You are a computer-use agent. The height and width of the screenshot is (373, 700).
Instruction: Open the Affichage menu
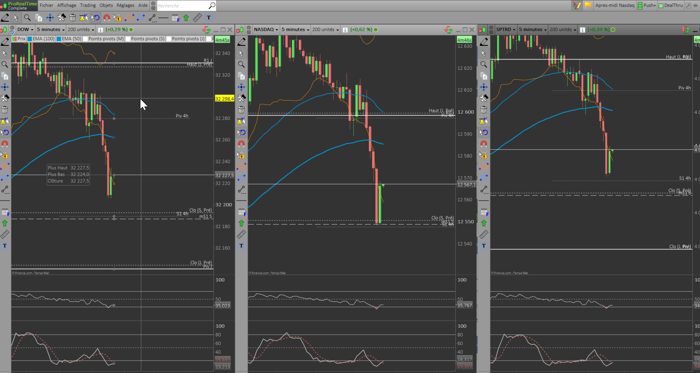(x=67, y=5)
